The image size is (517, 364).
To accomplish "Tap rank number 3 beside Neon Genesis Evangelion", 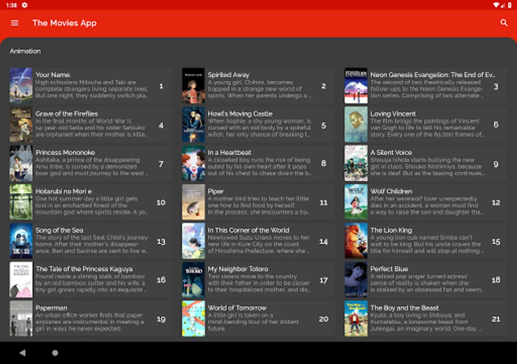I will click(x=496, y=87).
